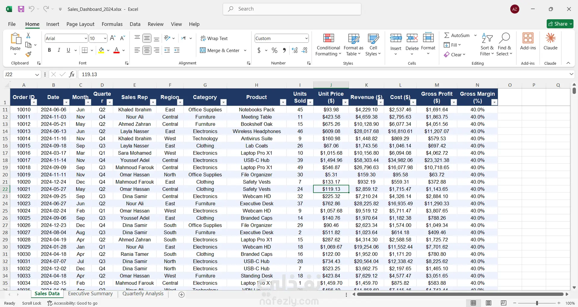The image size is (578, 307).
Task: Add a new sheet with plus icon
Action: [x=182, y=295]
